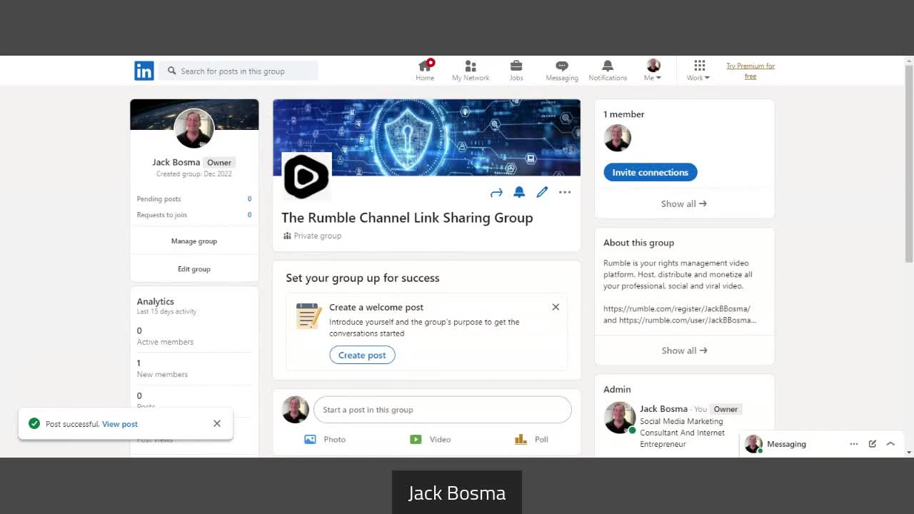This screenshot has width=914, height=514.
Task: Click Requests to join row
Action: (194, 215)
